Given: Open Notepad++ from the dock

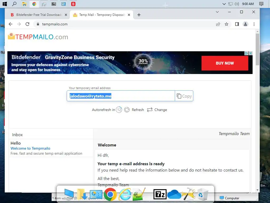Looking at the screenshot, I should coord(139,194).
